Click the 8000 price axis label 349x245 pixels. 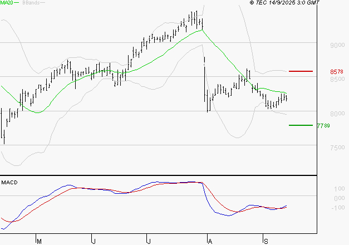[337, 114]
